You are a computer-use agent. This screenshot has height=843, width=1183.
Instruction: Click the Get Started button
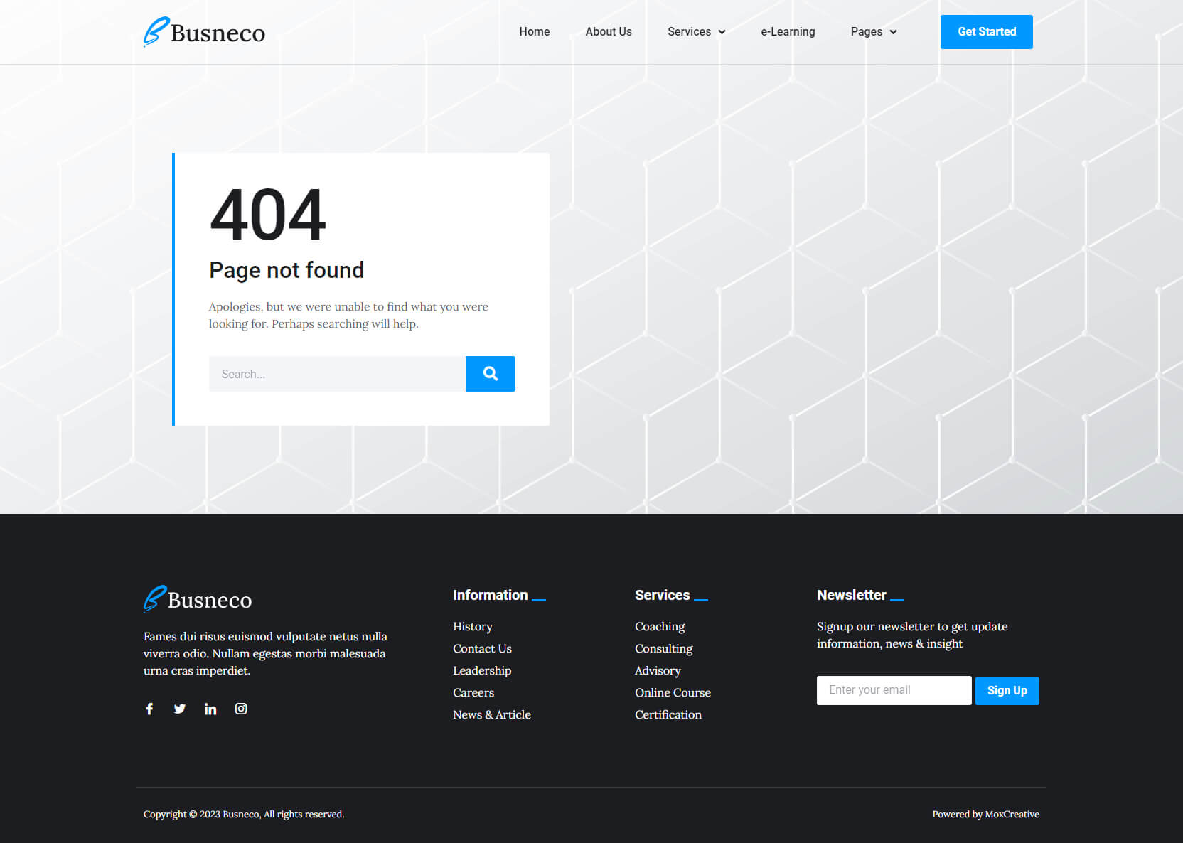[987, 32]
